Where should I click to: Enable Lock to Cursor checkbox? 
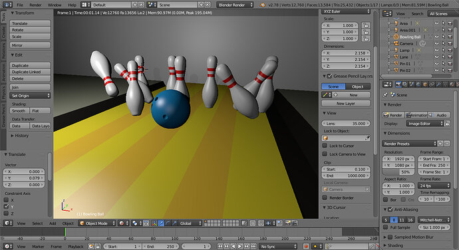click(325, 146)
